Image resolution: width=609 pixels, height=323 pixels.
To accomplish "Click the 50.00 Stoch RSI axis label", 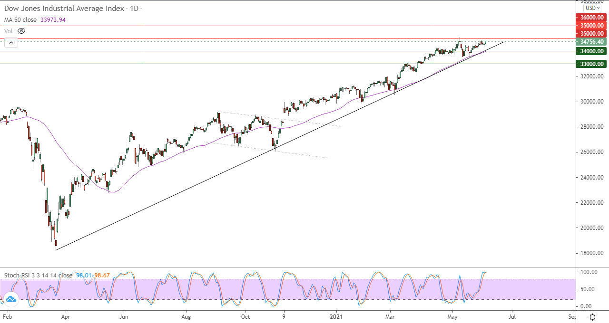I will click(x=588, y=289).
